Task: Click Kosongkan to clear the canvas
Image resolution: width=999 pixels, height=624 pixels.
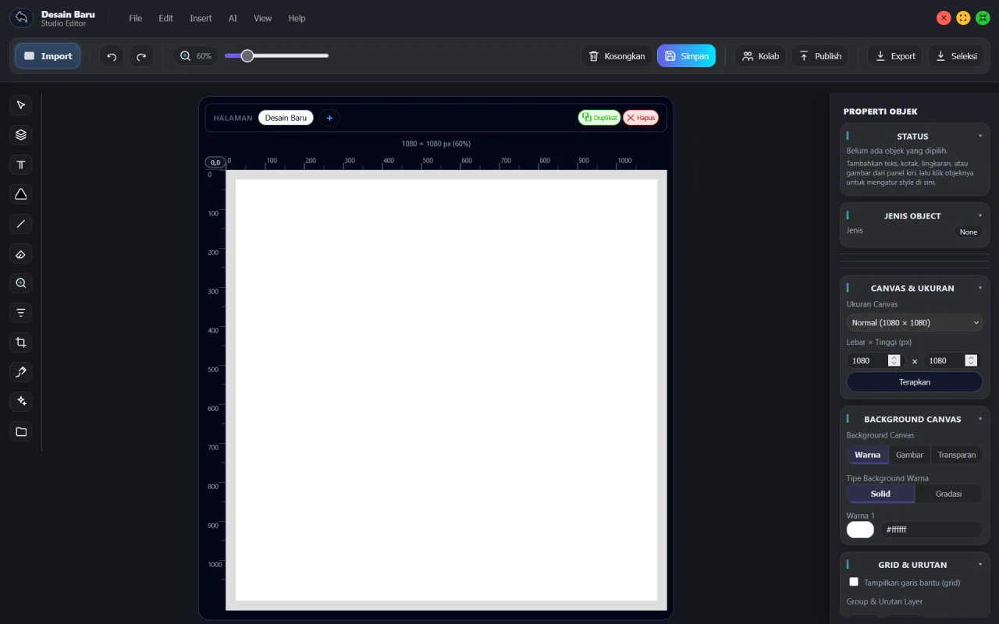Action: (x=617, y=56)
